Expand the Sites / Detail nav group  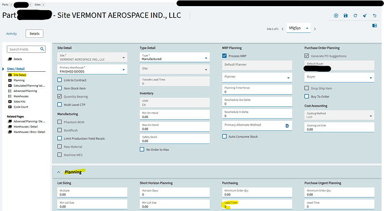click(x=3, y=69)
